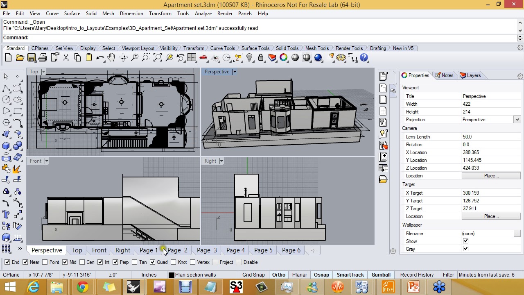Switch to the Page 3 layout tab
The image size is (524, 295).
point(207,250)
